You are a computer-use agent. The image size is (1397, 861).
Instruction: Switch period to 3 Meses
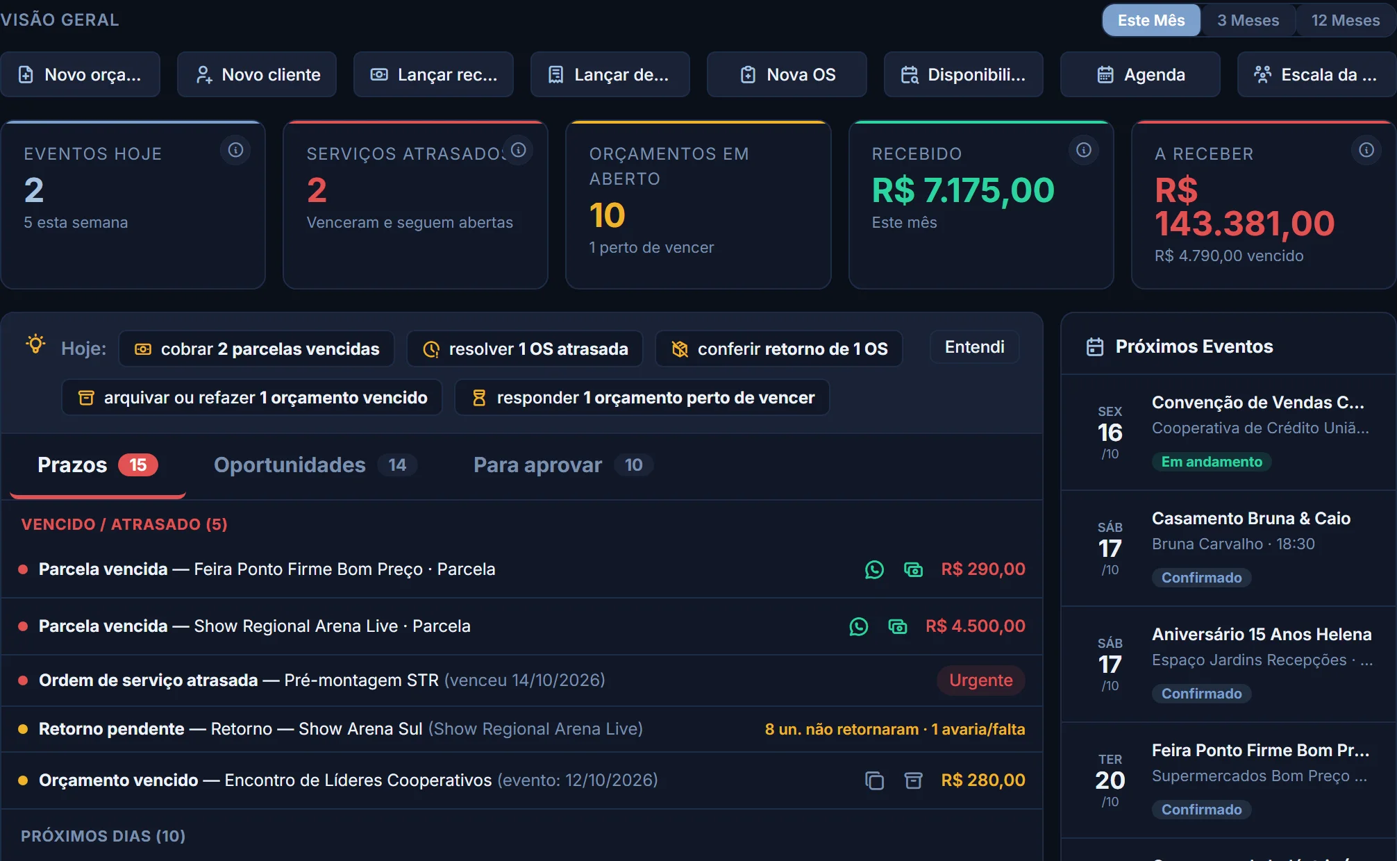pos(1248,20)
